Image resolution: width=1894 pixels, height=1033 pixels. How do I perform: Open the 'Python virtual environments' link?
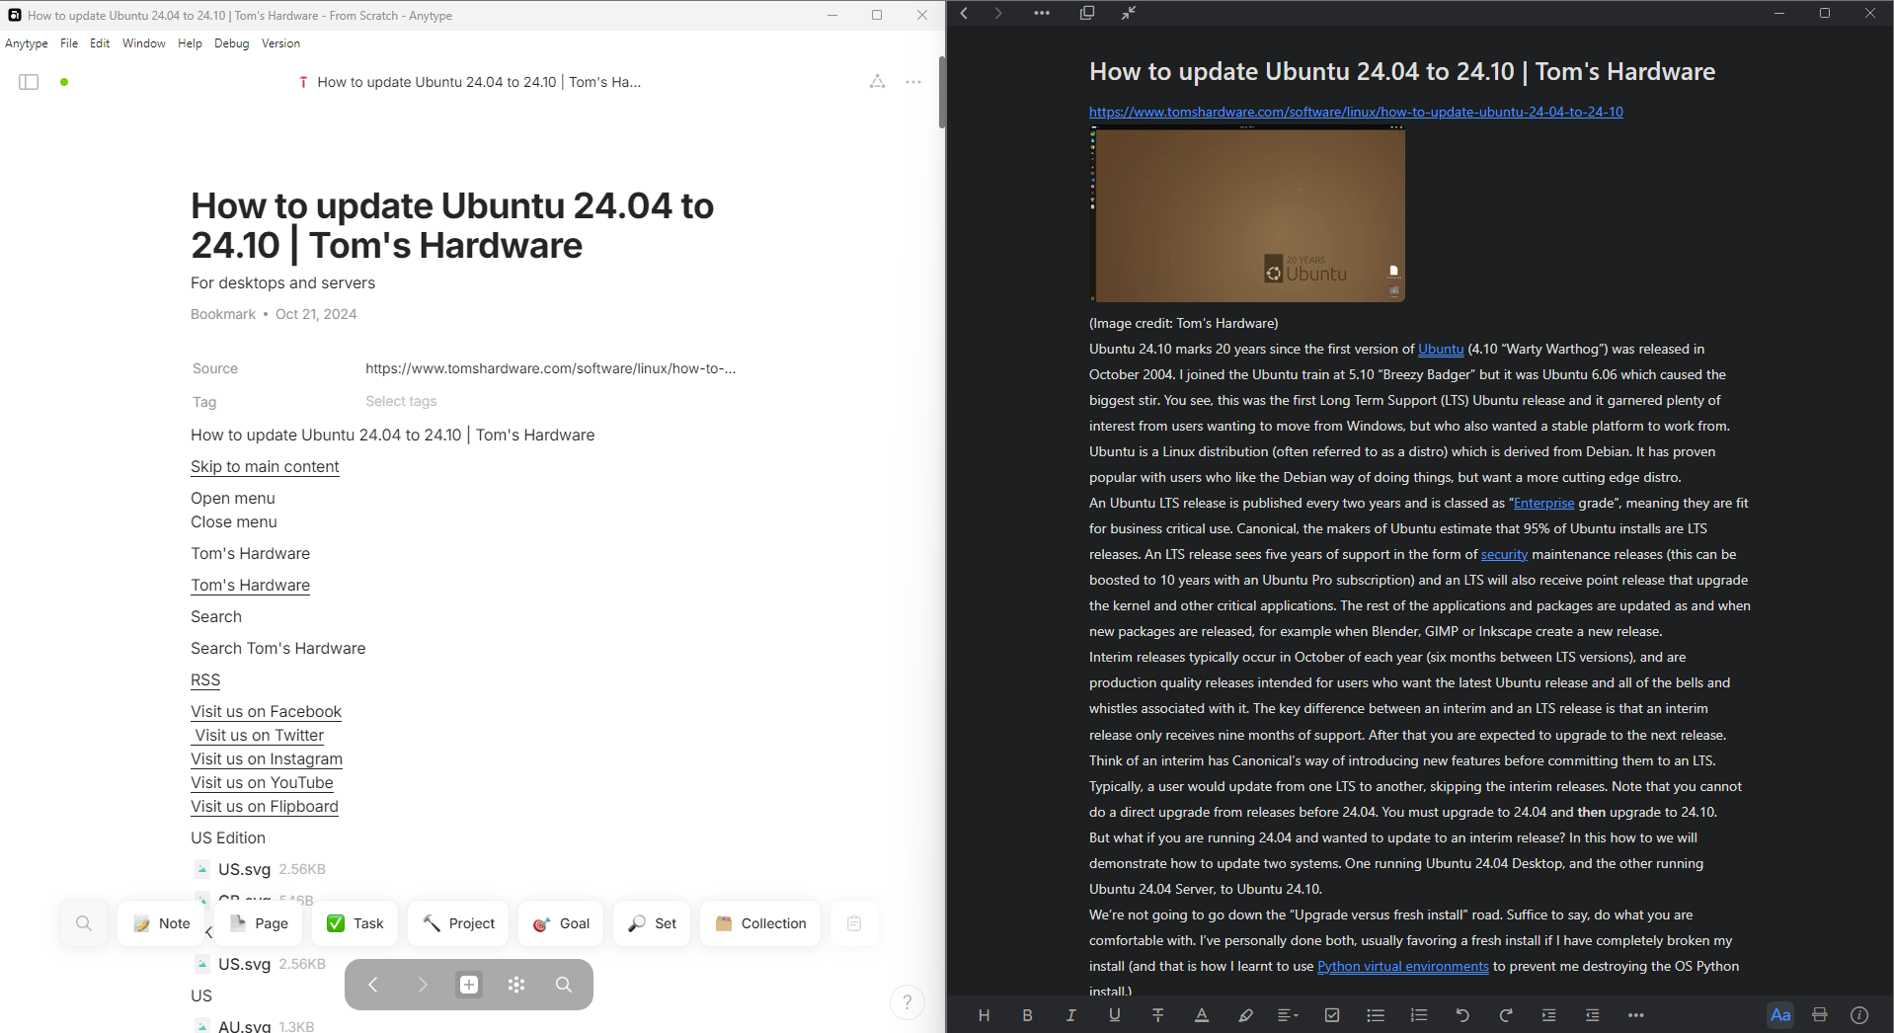1402,966
